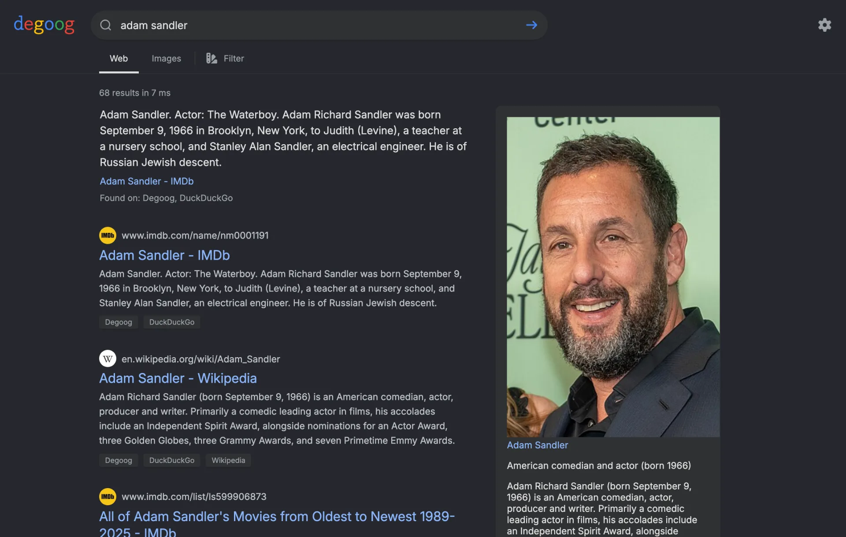Click the degoog logo
Screen dimensions: 846x537
(44, 25)
